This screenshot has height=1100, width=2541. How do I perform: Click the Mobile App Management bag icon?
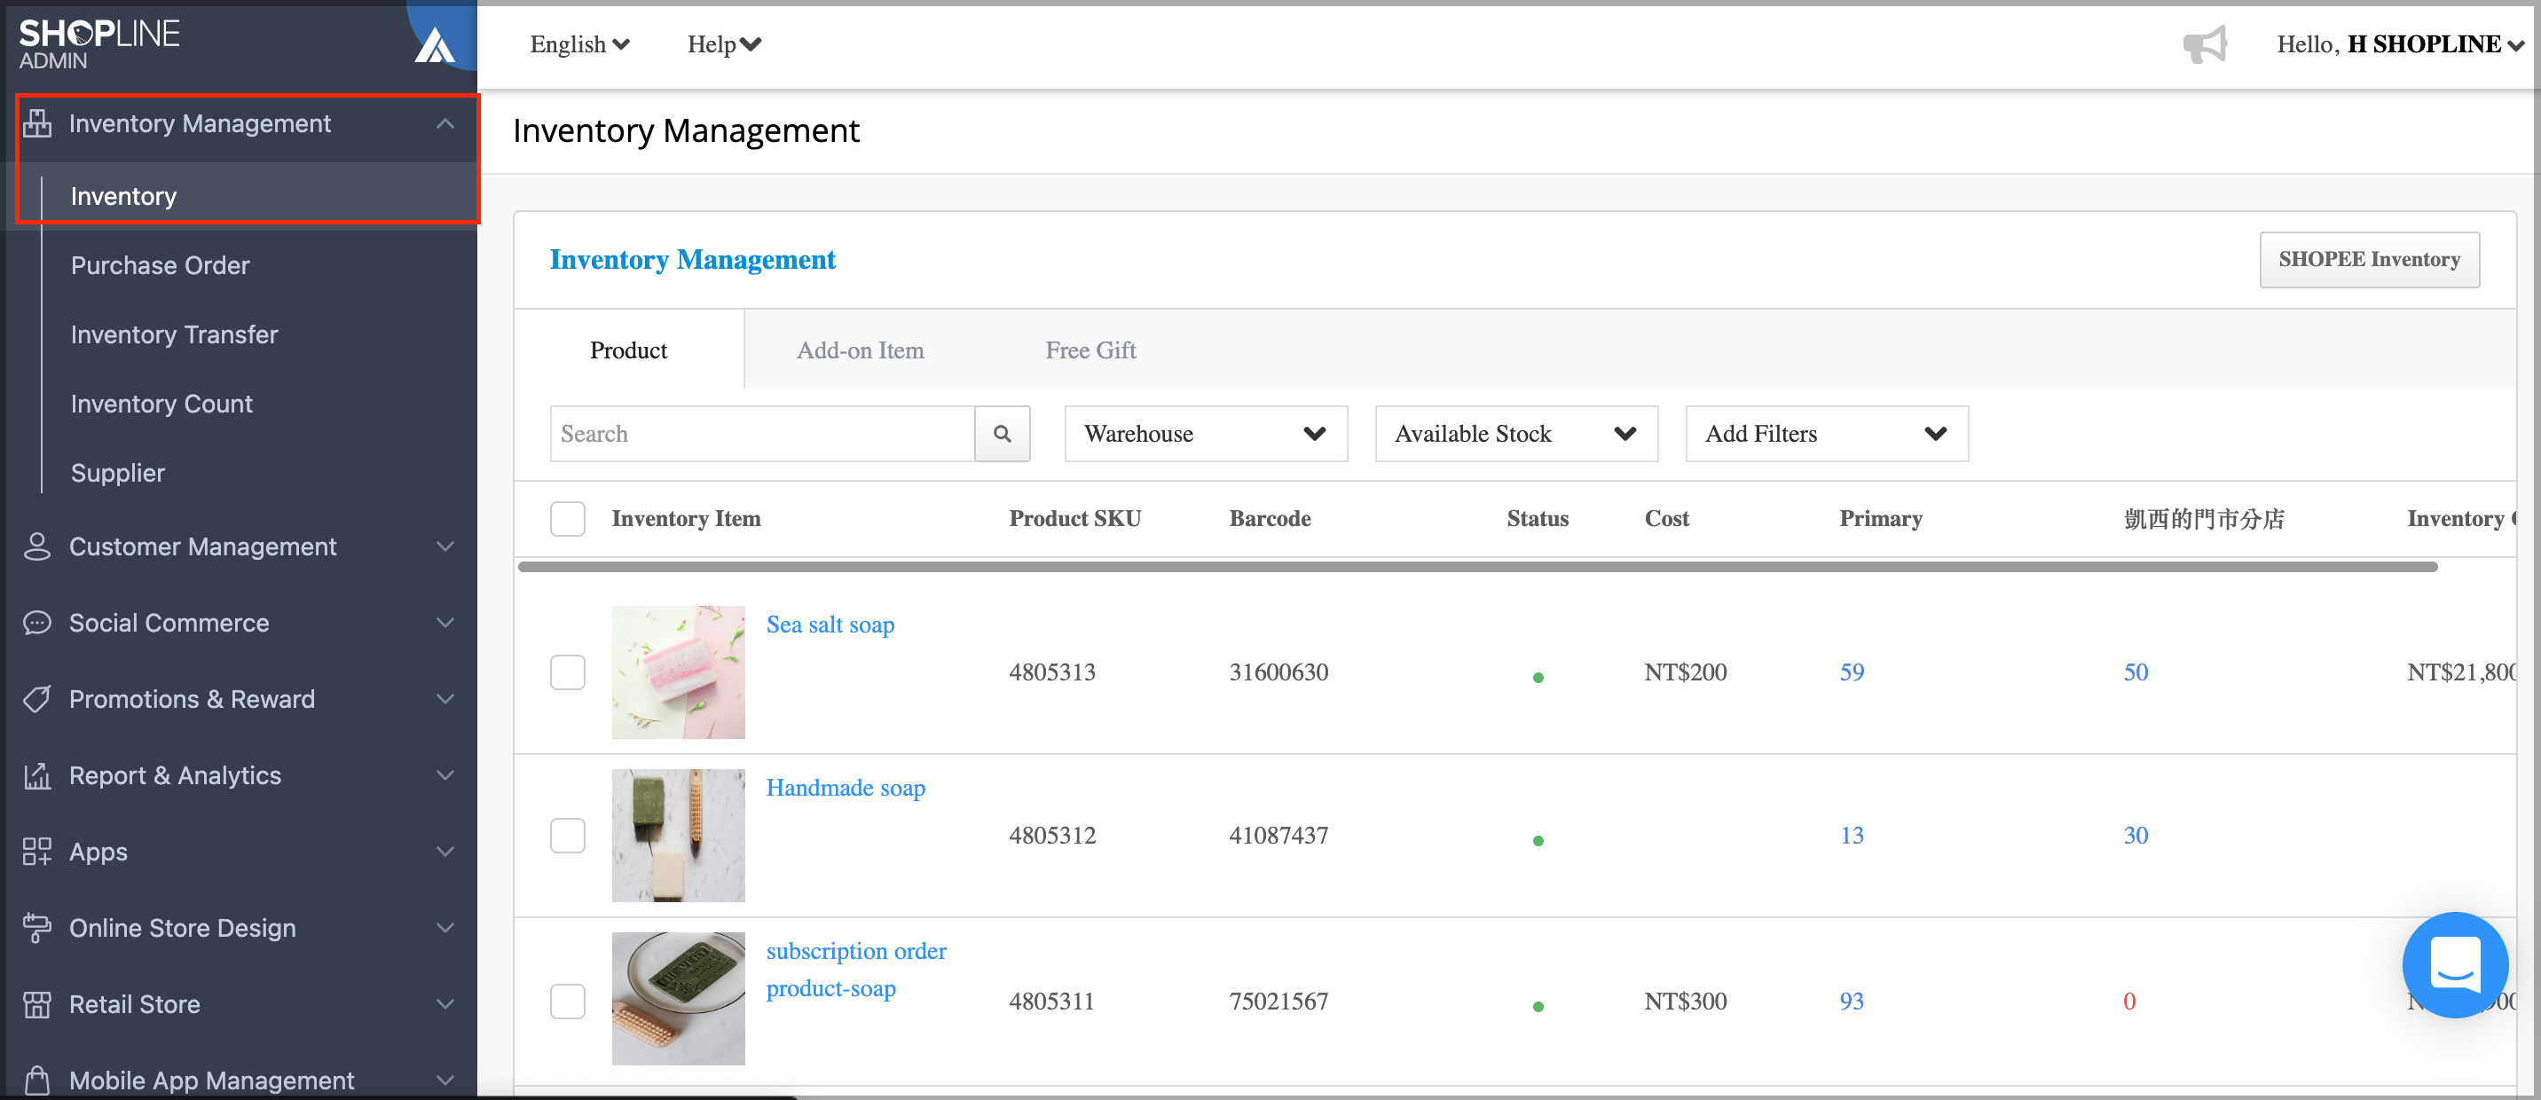tap(37, 1080)
